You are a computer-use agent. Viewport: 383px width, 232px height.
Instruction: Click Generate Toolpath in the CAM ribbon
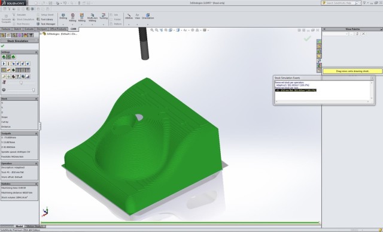pyautogui.click(x=6, y=19)
